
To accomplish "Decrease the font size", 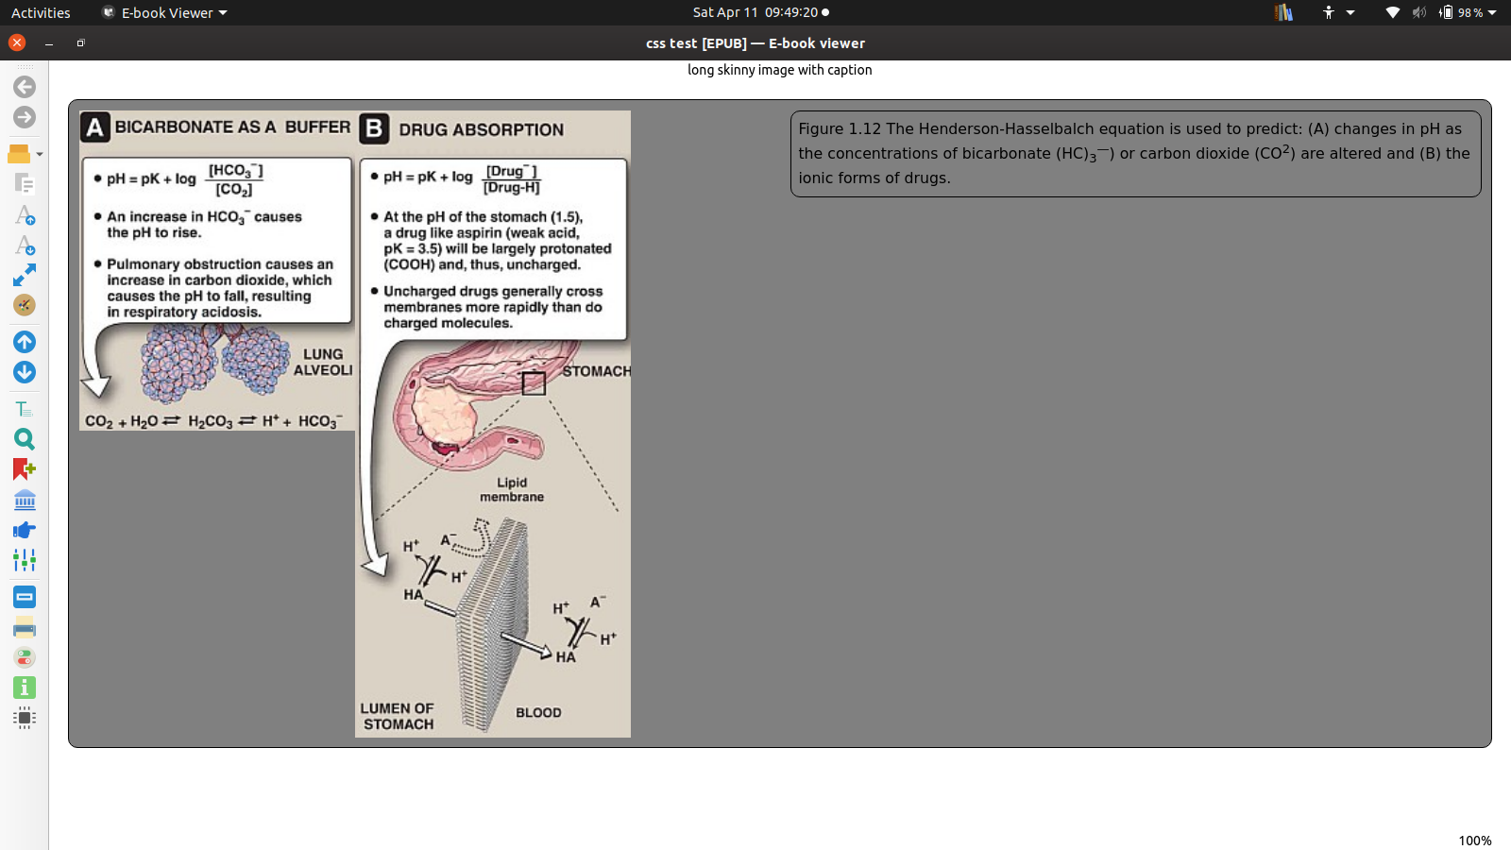I will 25,246.
